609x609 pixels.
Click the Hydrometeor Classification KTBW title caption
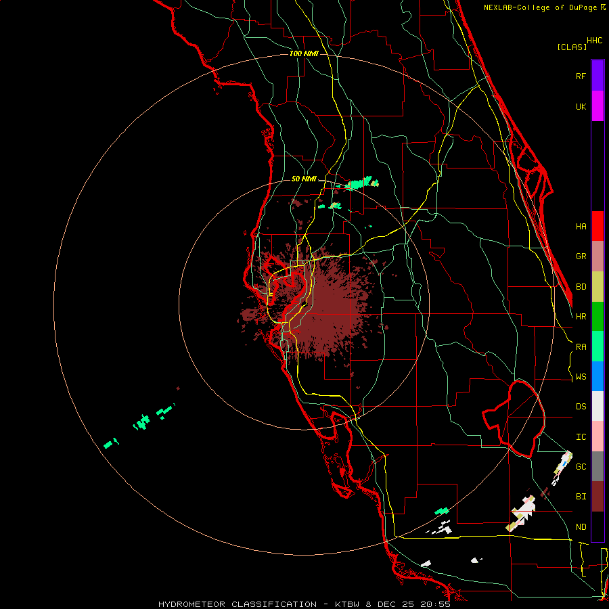coord(304,604)
